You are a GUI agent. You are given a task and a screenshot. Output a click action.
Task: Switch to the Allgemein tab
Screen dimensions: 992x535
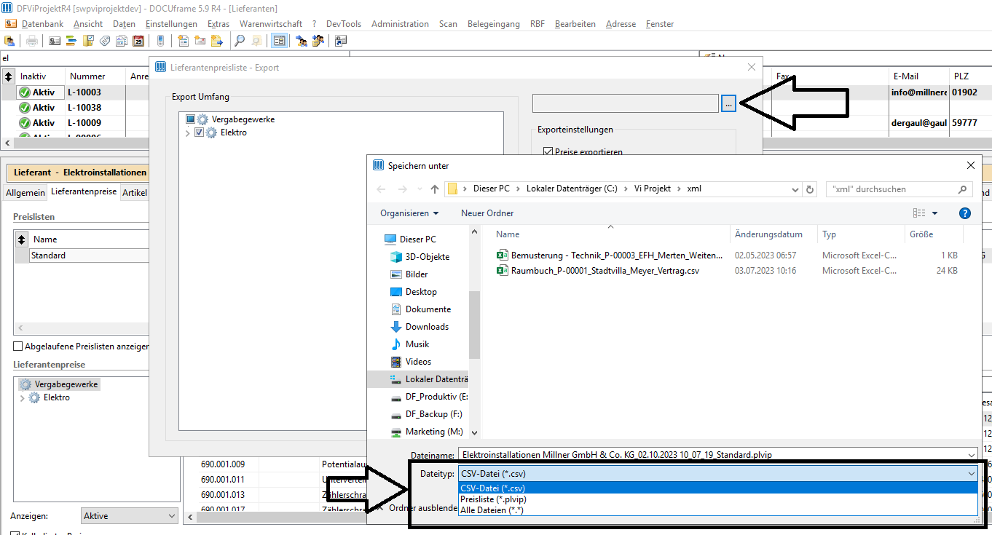25,193
